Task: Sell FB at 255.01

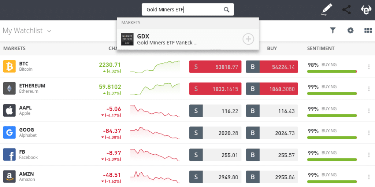Action: (x=215, y=155)
